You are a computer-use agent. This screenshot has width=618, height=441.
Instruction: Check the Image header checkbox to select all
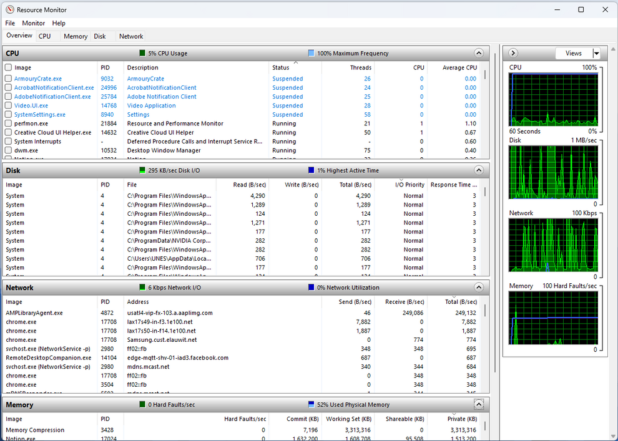(8, 67)
